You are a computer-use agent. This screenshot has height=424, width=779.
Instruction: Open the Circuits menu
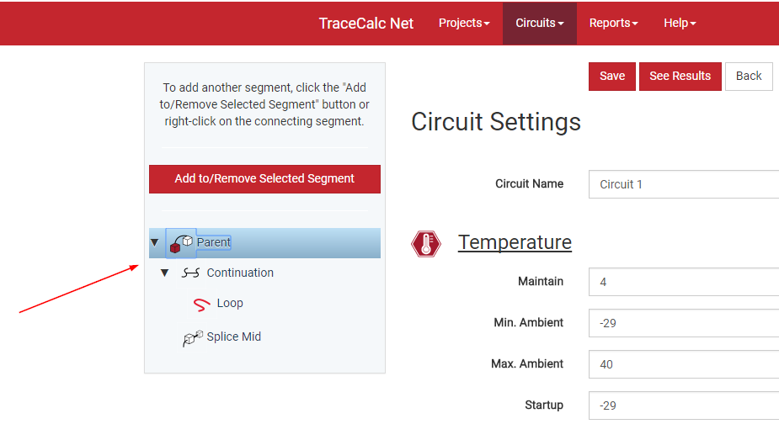540,23
